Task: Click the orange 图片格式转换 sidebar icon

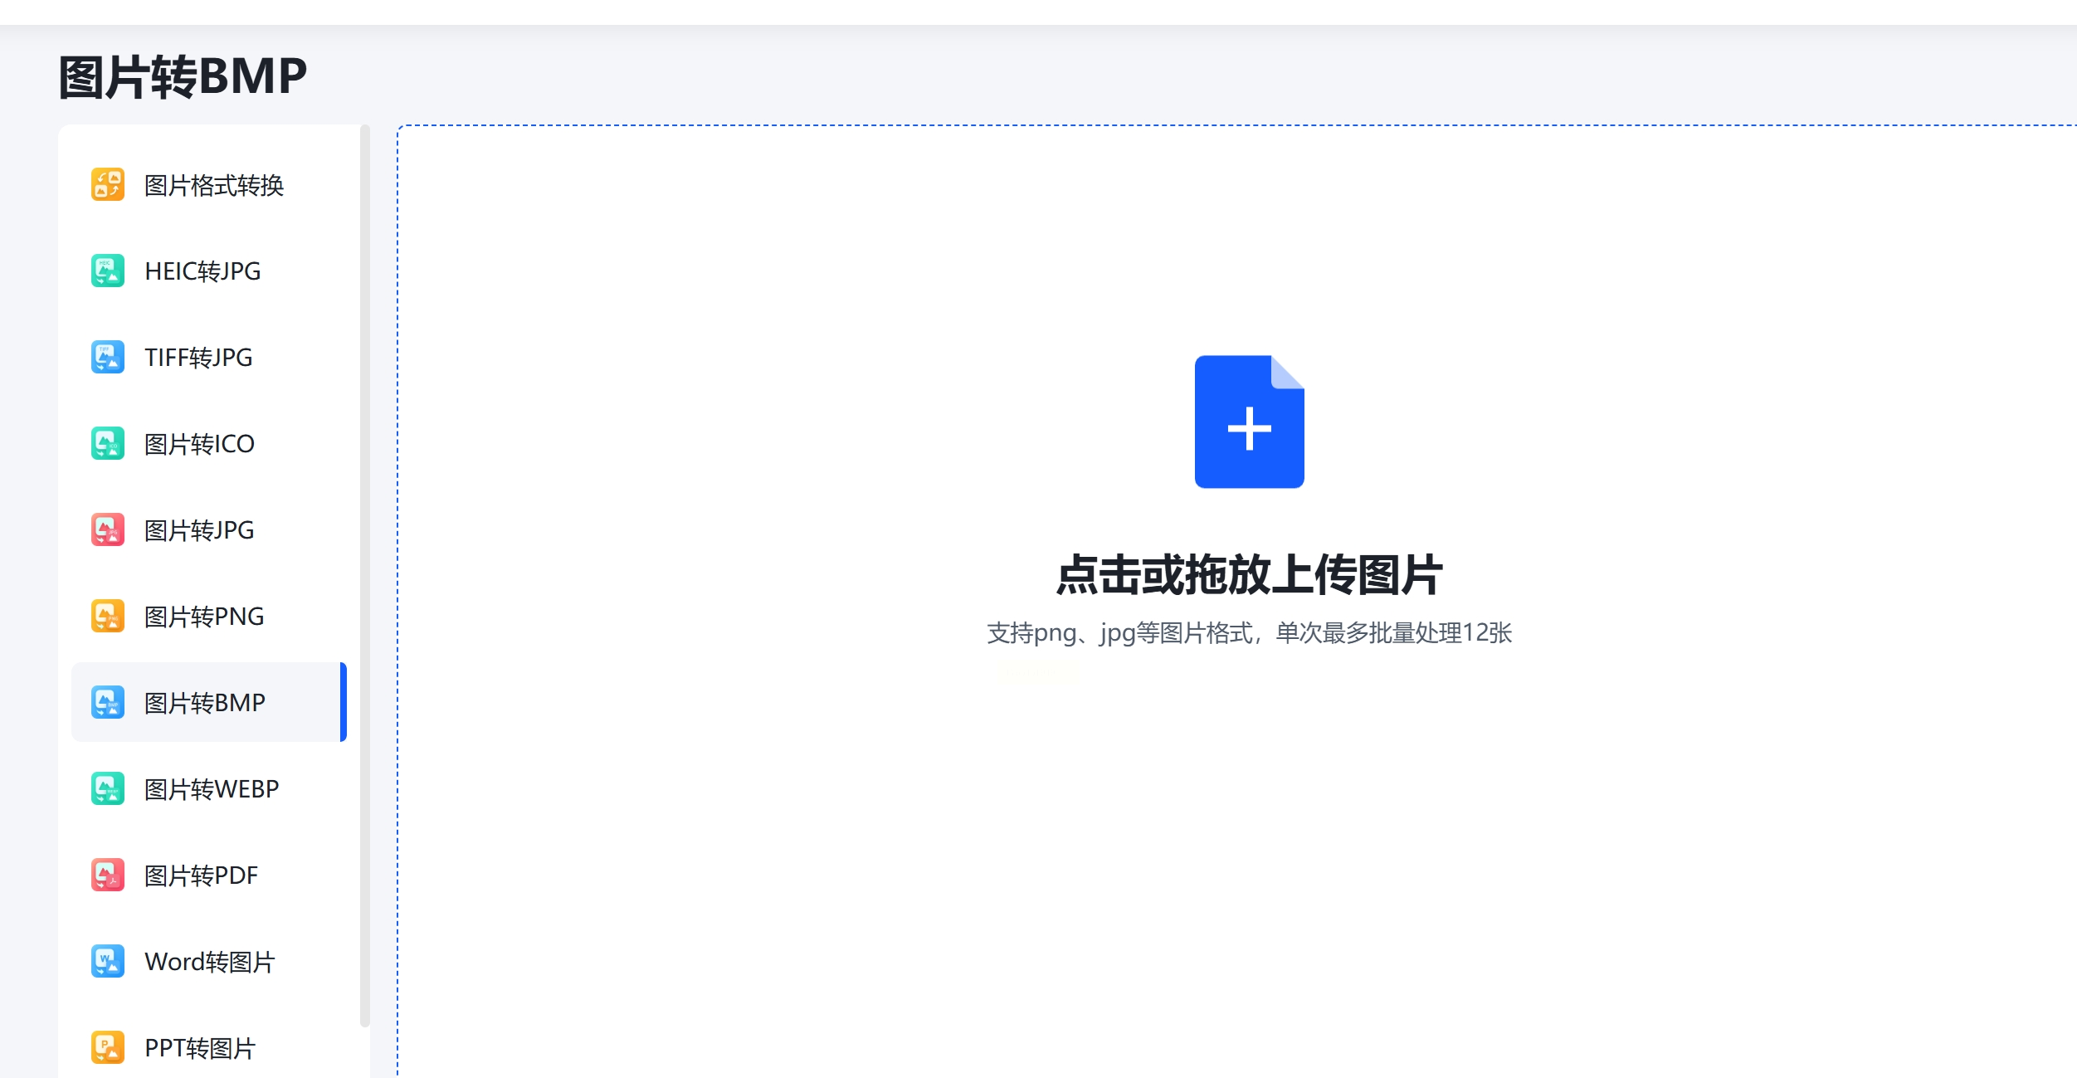Action: click(107, 184)
